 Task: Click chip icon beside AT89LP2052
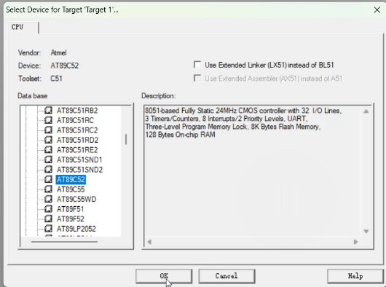tap(48, 229)
